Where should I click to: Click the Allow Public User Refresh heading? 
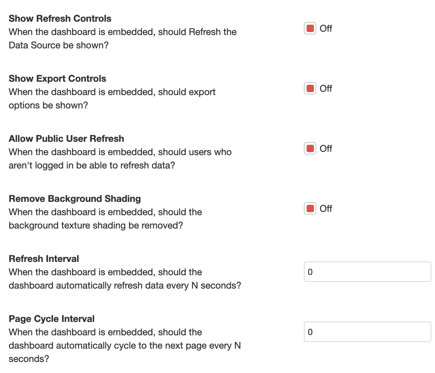point(66,138)
